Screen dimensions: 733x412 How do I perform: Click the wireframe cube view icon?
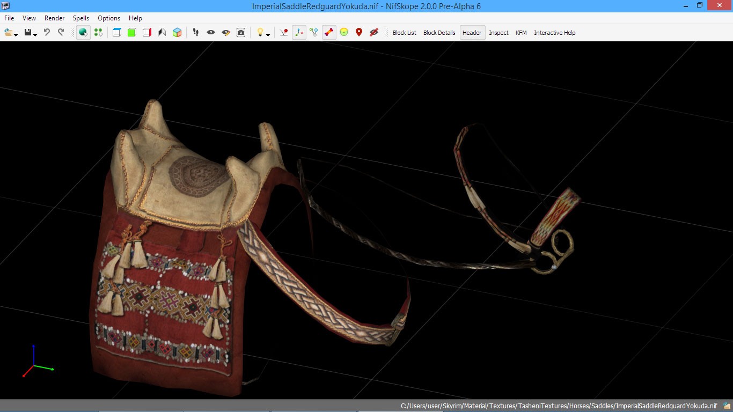[117, 33]
